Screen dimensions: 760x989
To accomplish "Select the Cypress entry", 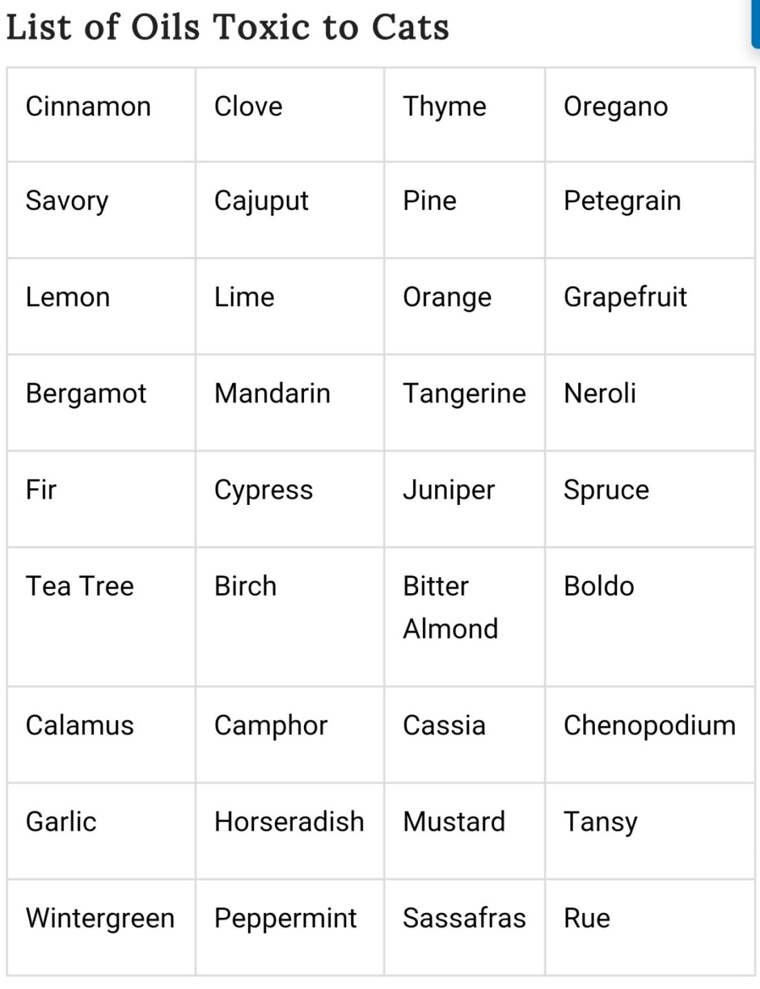I will tap(263, 490).
